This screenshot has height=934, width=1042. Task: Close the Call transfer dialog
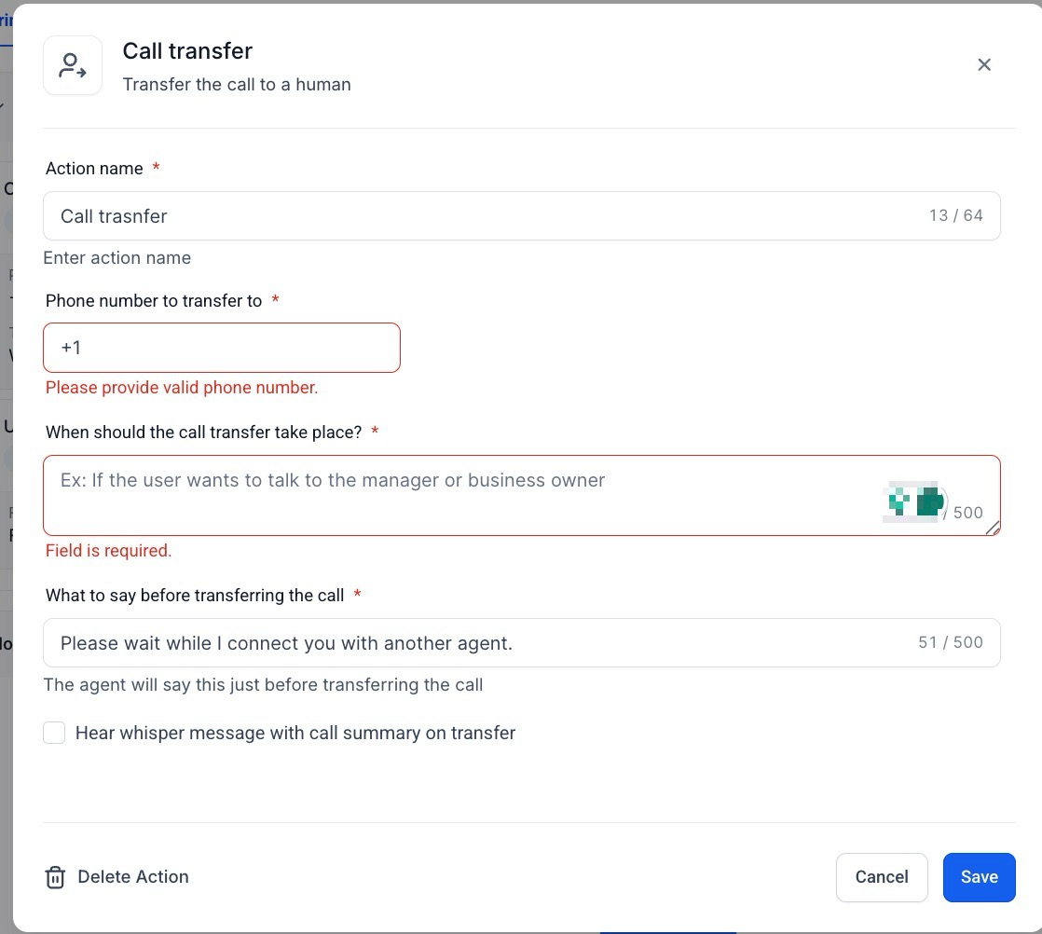point(983,65)
